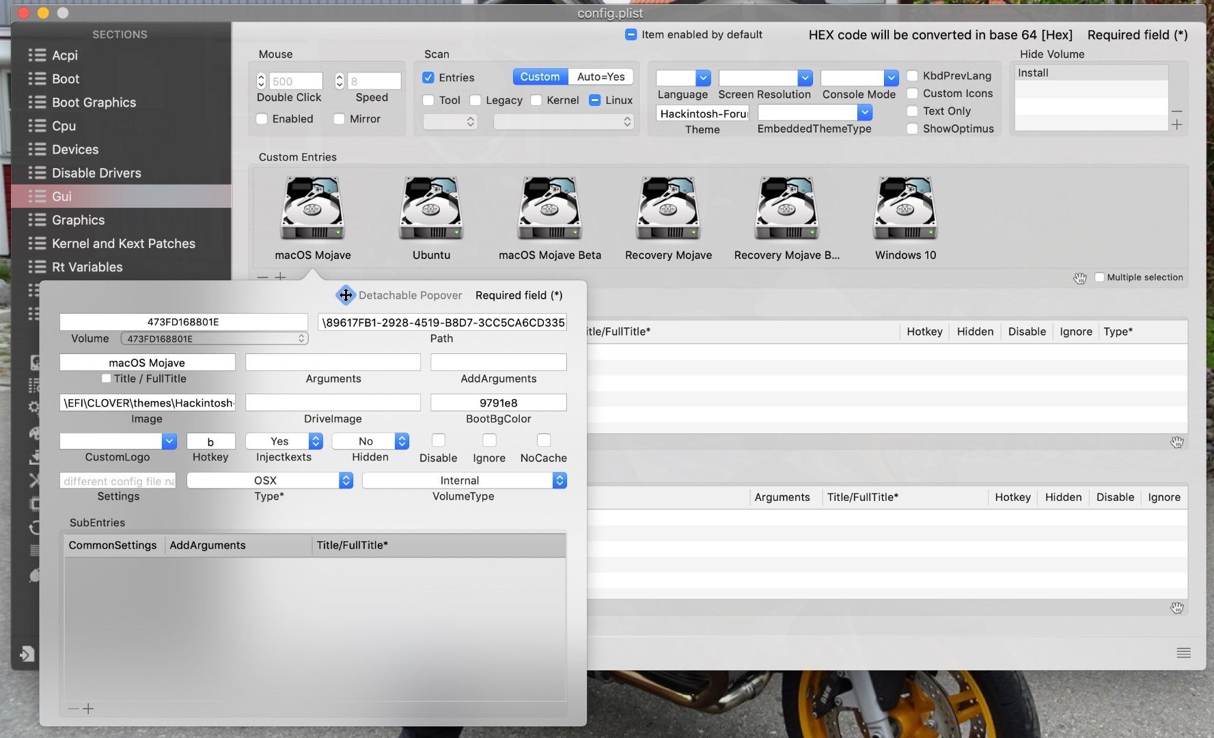Click the list icon at bottom right
1214x738 pixels.
coord(1183,653)
